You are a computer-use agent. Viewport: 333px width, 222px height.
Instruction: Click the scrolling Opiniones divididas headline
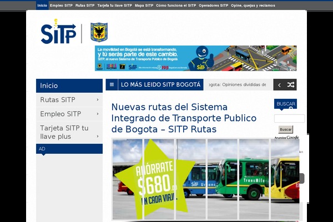click(x=238, y=84)
